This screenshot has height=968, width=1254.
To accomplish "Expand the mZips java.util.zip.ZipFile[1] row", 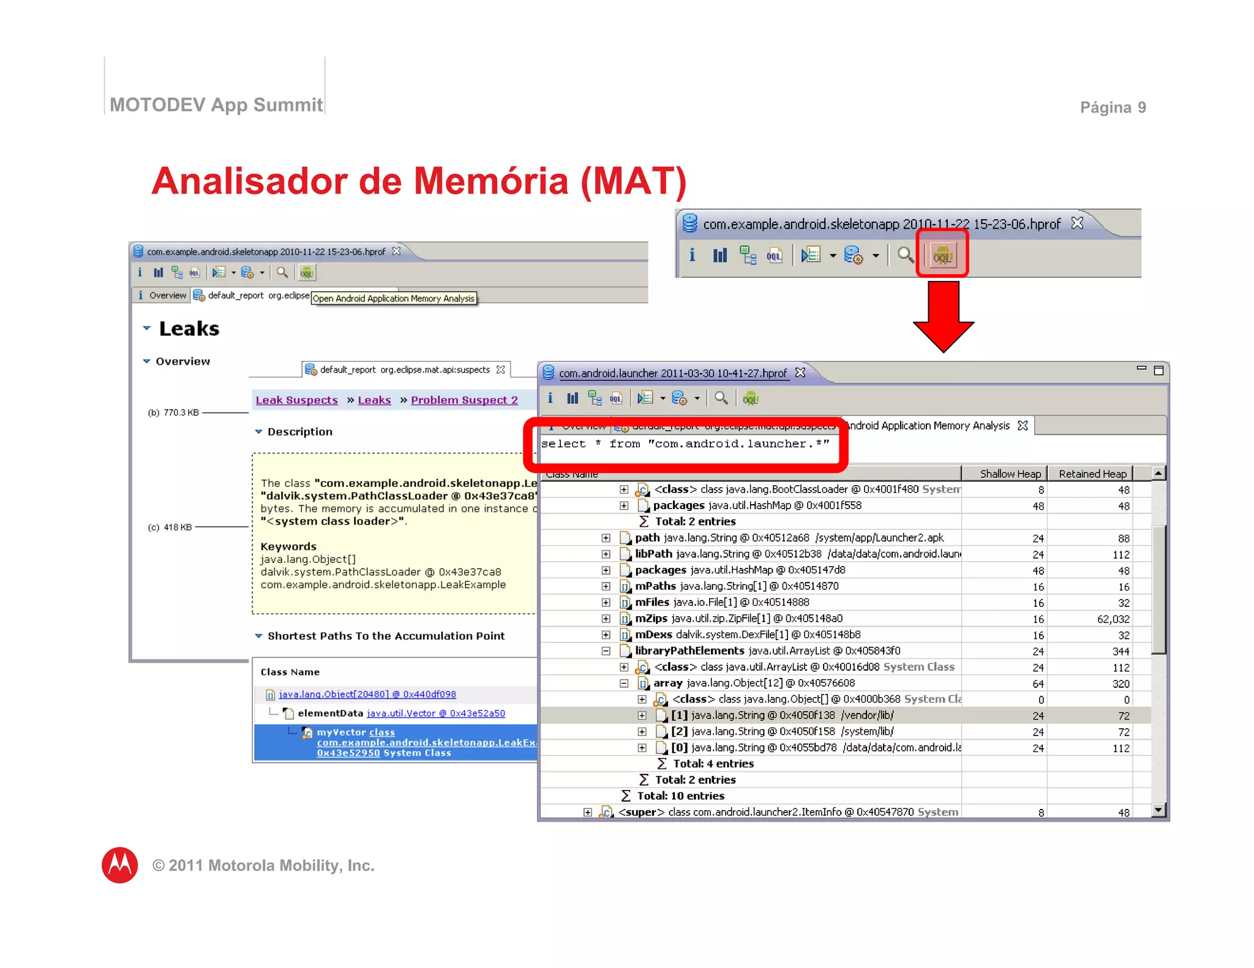I will tap(606, 619).
